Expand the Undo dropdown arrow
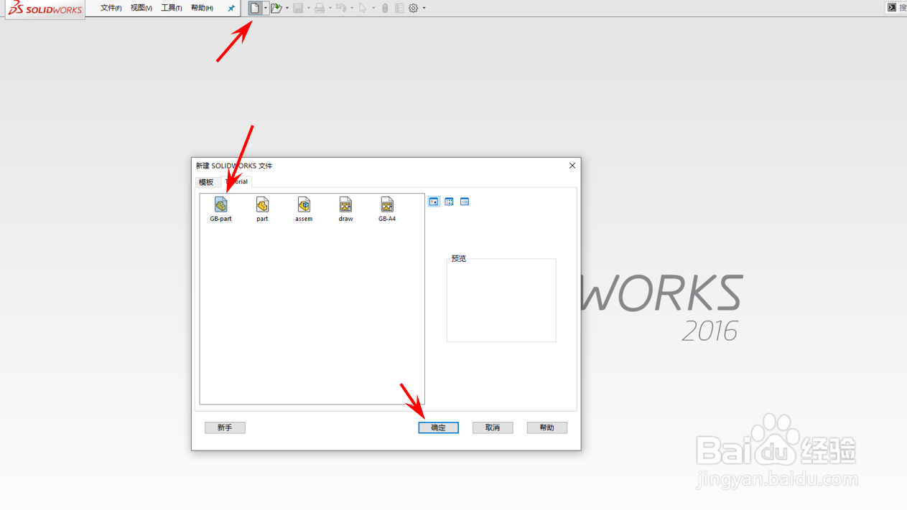Screen dimensions: 907x510 tap(352, 8)
